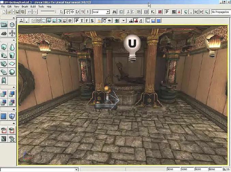Select the cube brush builder

coord(4,47)
